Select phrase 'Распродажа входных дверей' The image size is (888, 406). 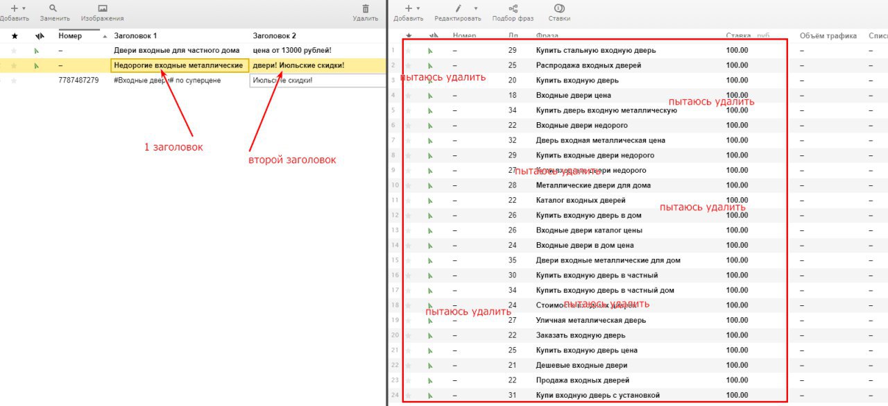pyautogui.click(x=588, y=66)
